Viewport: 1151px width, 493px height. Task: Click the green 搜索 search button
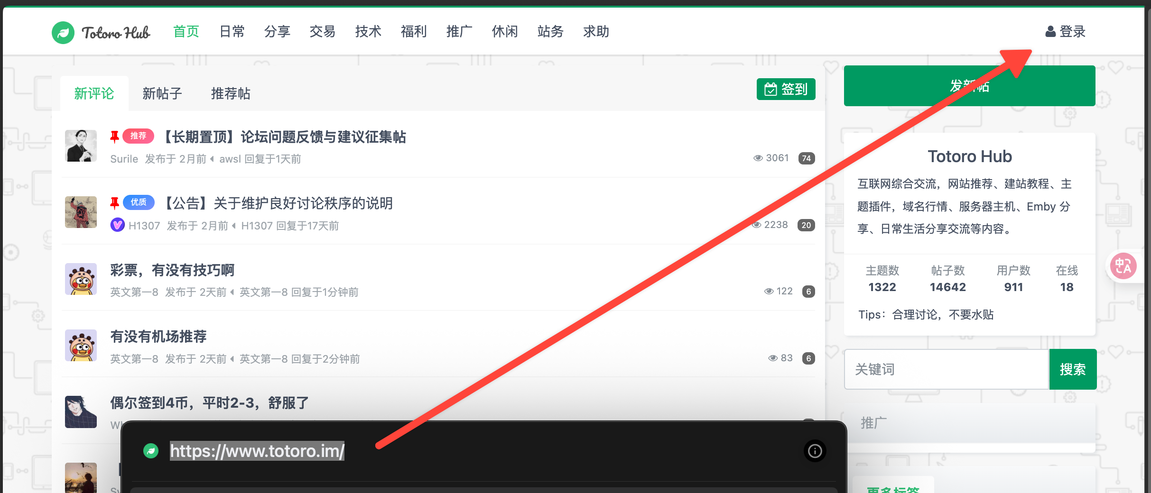click(1072, 369)
